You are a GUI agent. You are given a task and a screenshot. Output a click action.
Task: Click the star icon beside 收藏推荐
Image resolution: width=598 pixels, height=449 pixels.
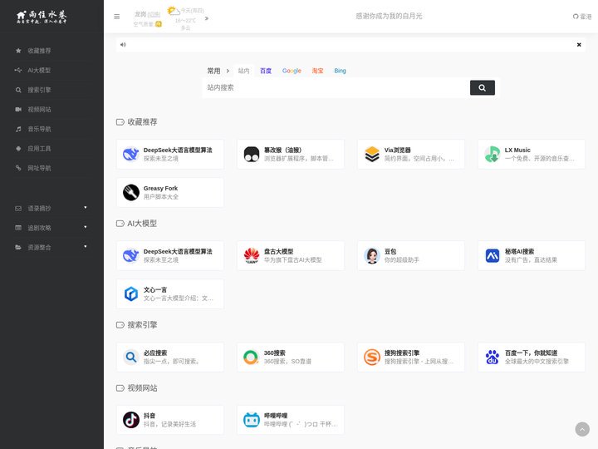point(18,51)
